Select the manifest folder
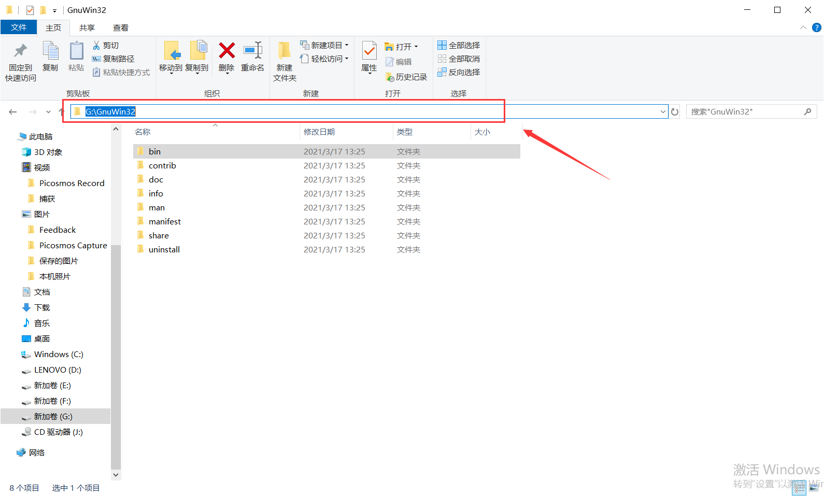This screenshot has height=496, width=824. (326, 221)
